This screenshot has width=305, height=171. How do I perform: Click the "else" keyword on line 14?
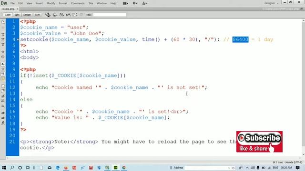(26, 100)
